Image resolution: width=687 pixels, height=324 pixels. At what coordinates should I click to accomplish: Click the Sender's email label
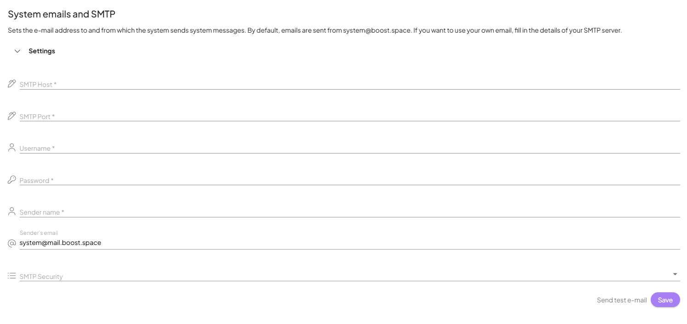click(39, 233)
